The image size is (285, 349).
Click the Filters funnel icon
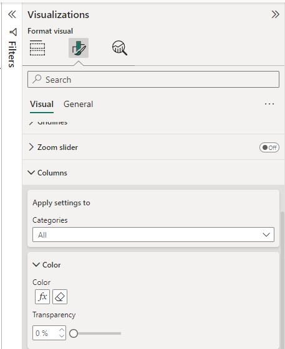(13, 32)
